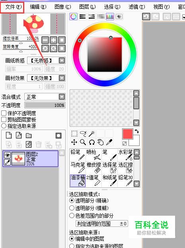Rotate the canvas clockwise
This screenshot has width=185, height=248.
[54, 48]
